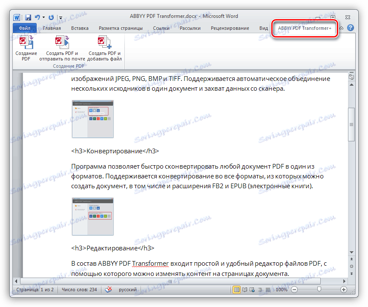This screenshot has height=307, width=368.
Task: Click the <h3>Редактирование</h3> heading text
Action: pyautogui.click(x=112, y=248)
